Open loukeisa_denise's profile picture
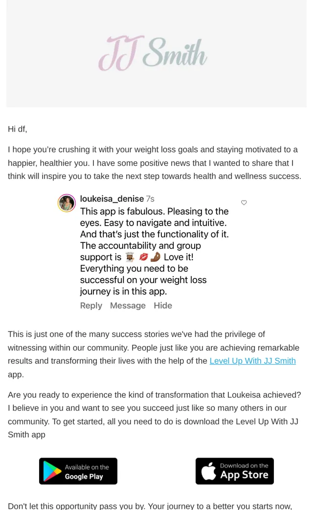This screenshot has width=313, height=510. [67, 203]
